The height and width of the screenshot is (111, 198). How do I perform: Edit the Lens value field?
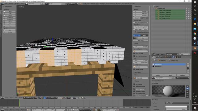pyautogui.click(x=141, y=47)
